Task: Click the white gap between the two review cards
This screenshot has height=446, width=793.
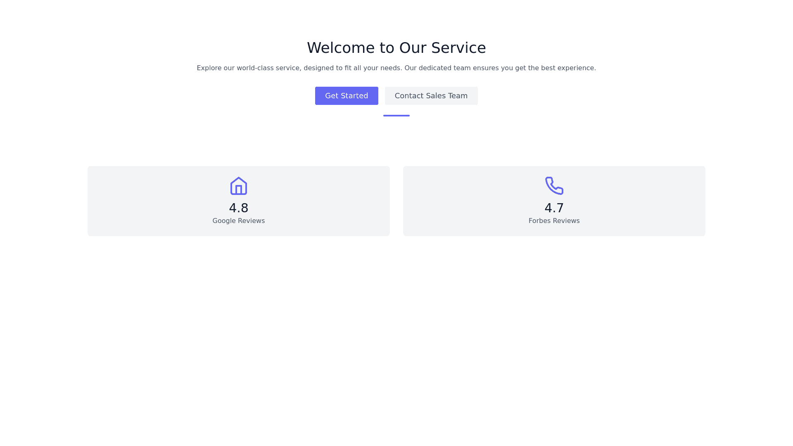Action: click(396, 201)
